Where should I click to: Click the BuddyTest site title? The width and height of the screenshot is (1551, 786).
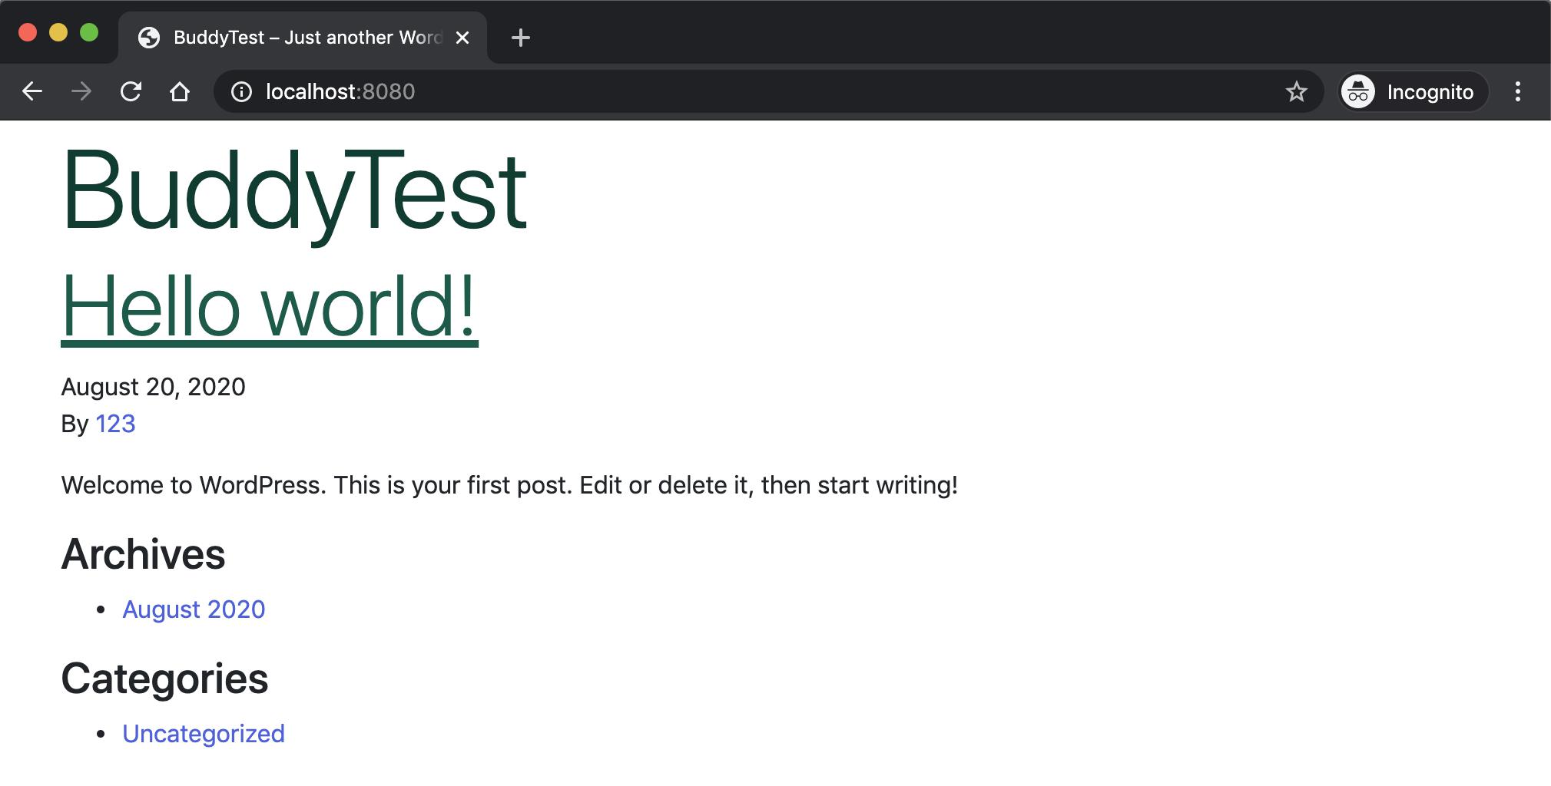294,190
